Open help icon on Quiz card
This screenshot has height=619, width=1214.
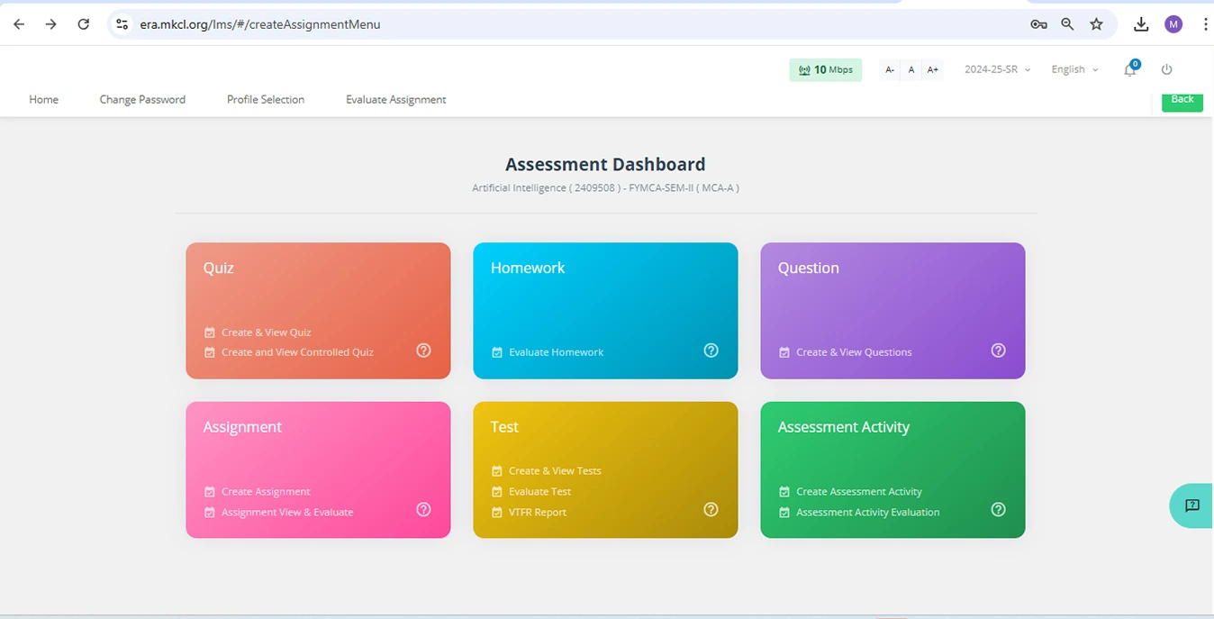423,350
